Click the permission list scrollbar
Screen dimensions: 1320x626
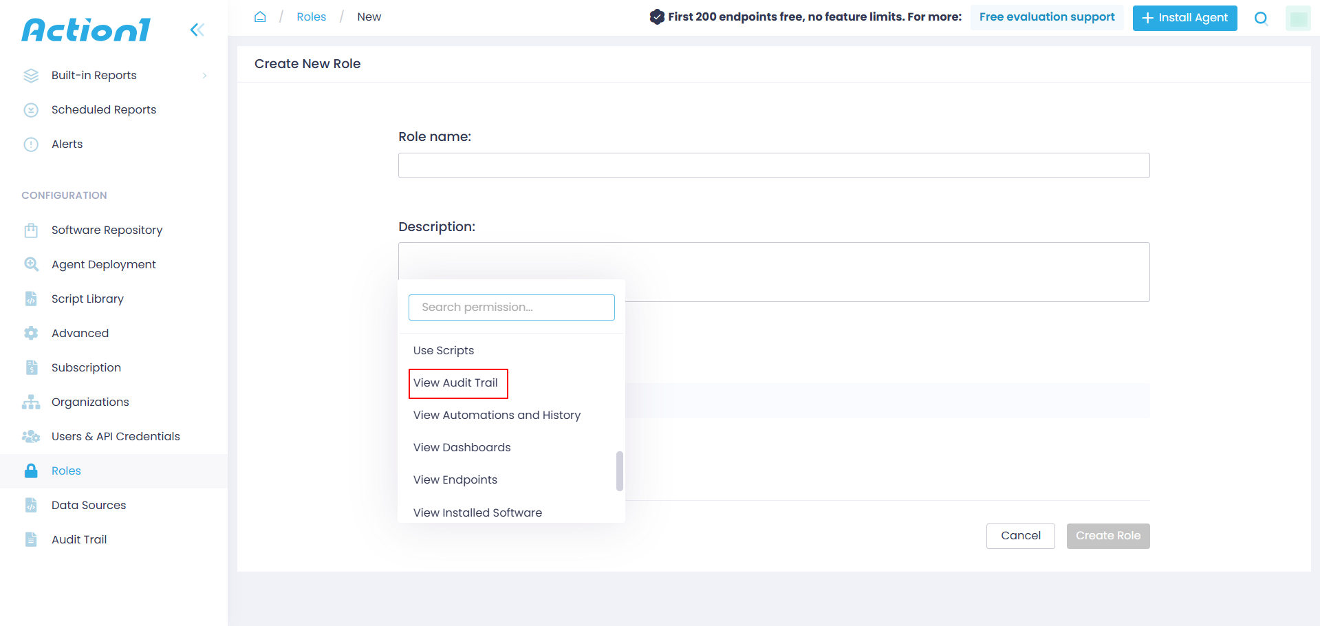tap(620, 471)
